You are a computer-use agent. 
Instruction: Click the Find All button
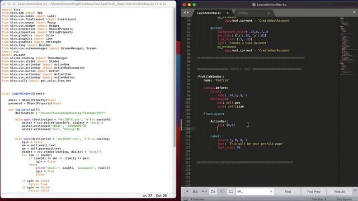click(340, 192)
